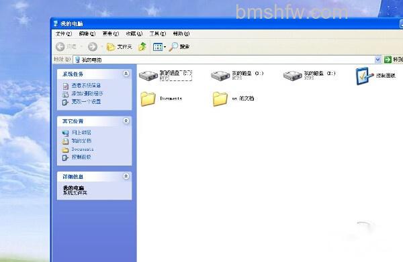Select the E: drive icon
The image size is (403, 262).
(292, 76)
